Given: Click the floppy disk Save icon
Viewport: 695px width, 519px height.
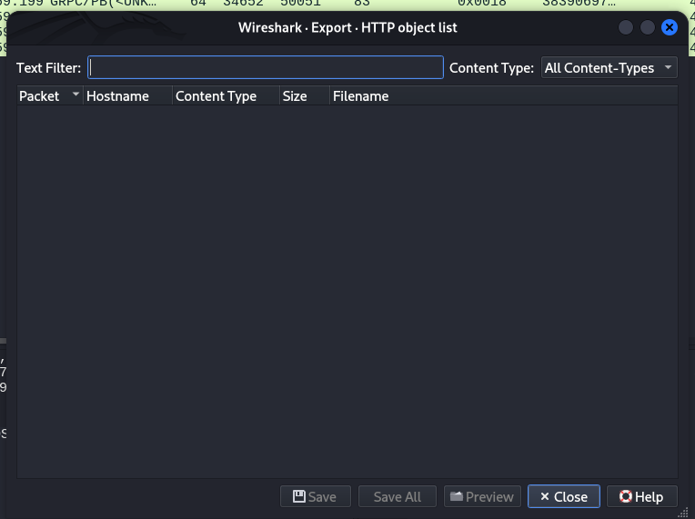Looking at the screenshot, I should pyautogui.click(x=299, y=496).
